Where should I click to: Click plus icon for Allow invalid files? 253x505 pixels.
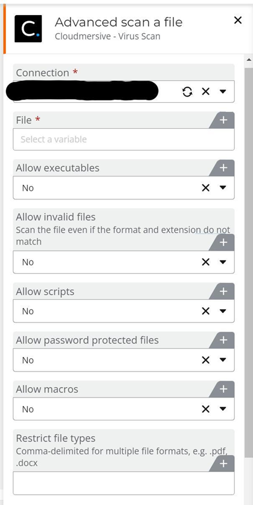[223, 242]
